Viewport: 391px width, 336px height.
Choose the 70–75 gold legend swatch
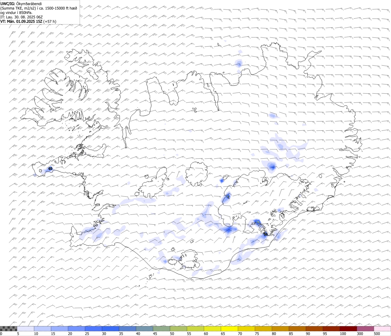pos(247,329)
